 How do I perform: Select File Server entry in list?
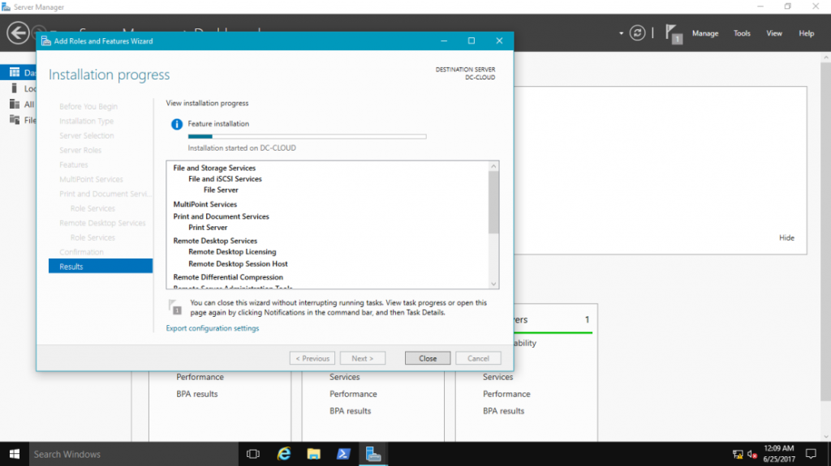coord(221,190)
